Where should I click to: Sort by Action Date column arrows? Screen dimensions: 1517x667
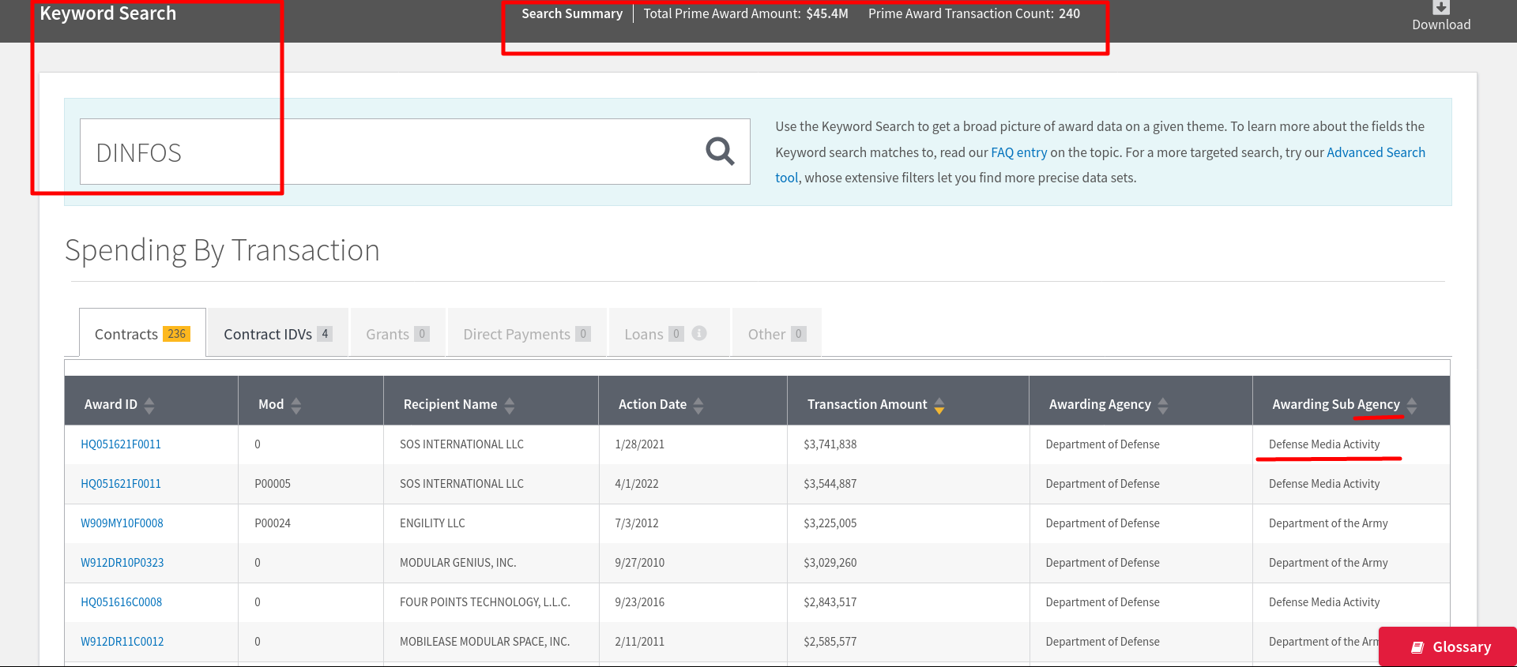pos(698,405)
